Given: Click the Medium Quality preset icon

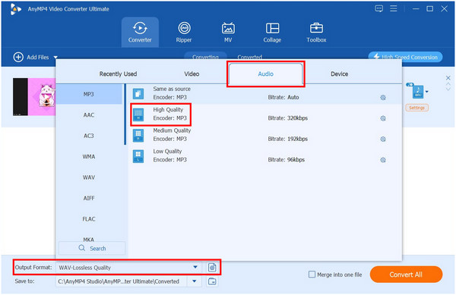Looking at the screenshot, I should [138, 136].
